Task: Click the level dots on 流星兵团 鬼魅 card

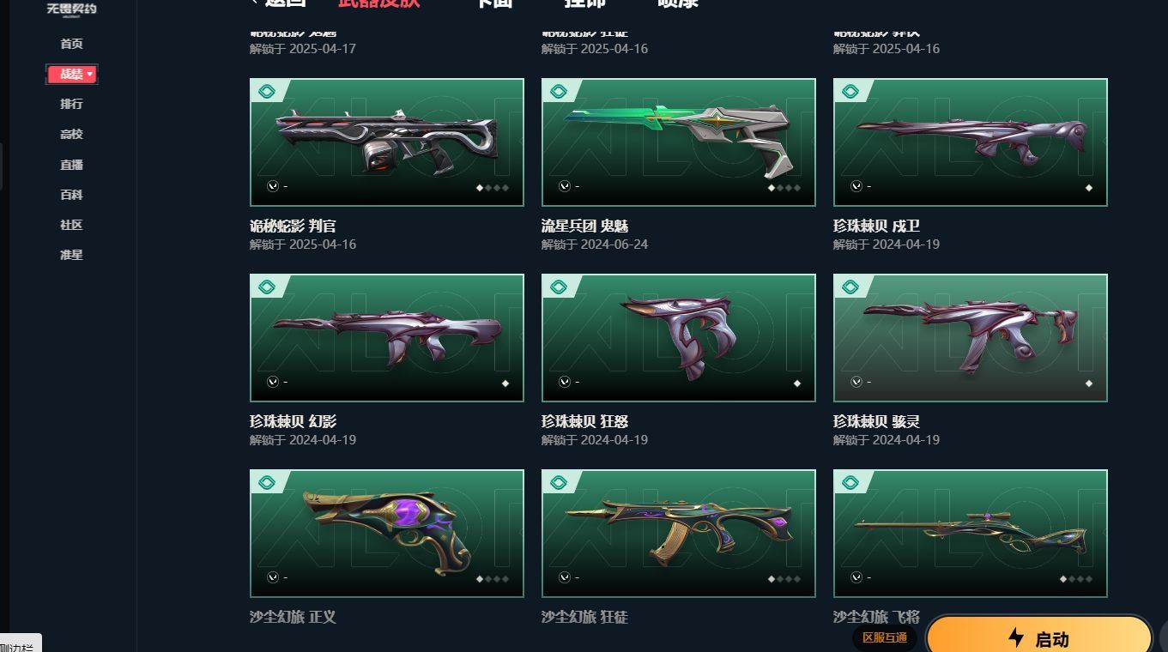Action: tap(784, 188)
